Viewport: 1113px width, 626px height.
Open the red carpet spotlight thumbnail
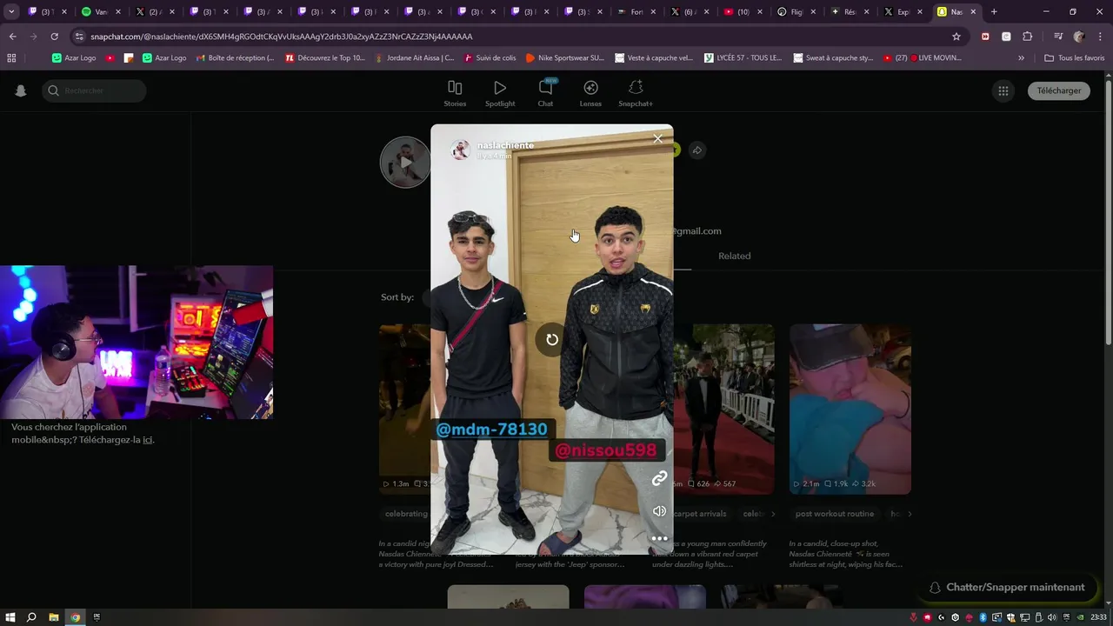724,409
